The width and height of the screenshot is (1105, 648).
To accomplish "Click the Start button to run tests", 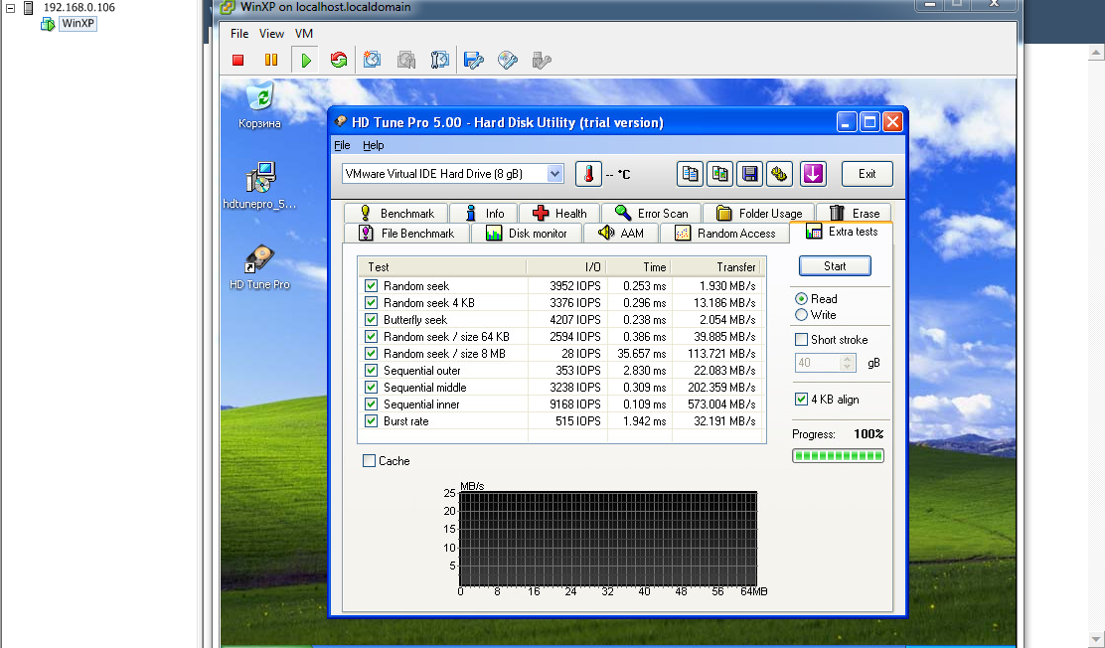I will tap(835, 265).
